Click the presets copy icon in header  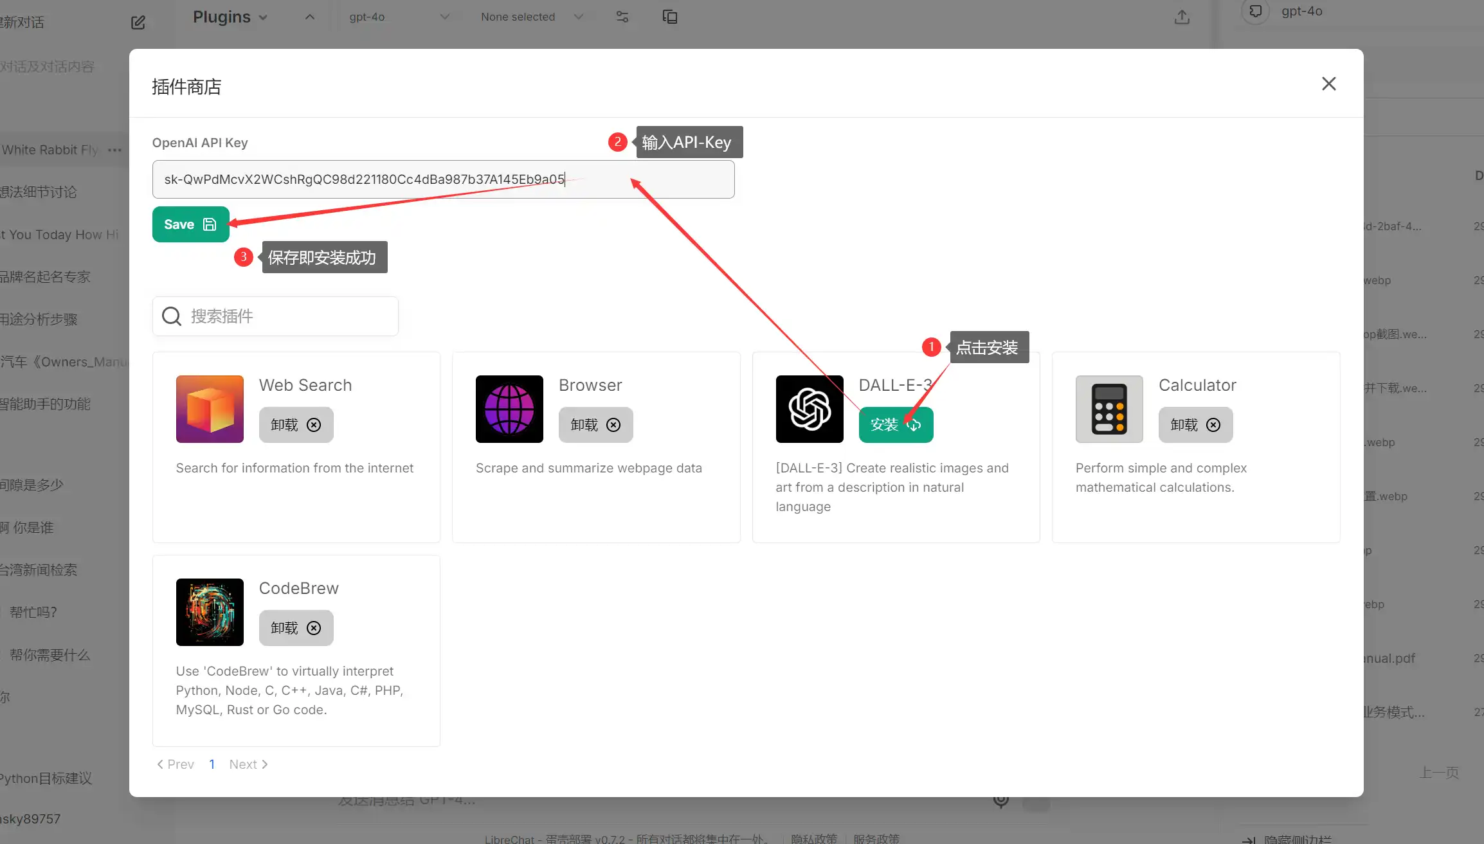(669, 17)
